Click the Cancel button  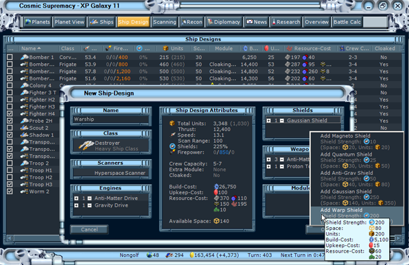click(x=89, y=229)
